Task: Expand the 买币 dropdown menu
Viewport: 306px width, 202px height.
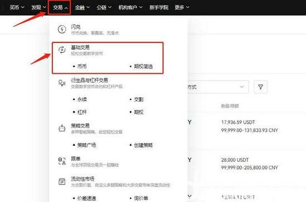Action: pos(17,7)
